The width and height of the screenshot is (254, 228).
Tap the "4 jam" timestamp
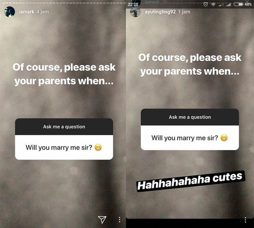tap(42, 12)
